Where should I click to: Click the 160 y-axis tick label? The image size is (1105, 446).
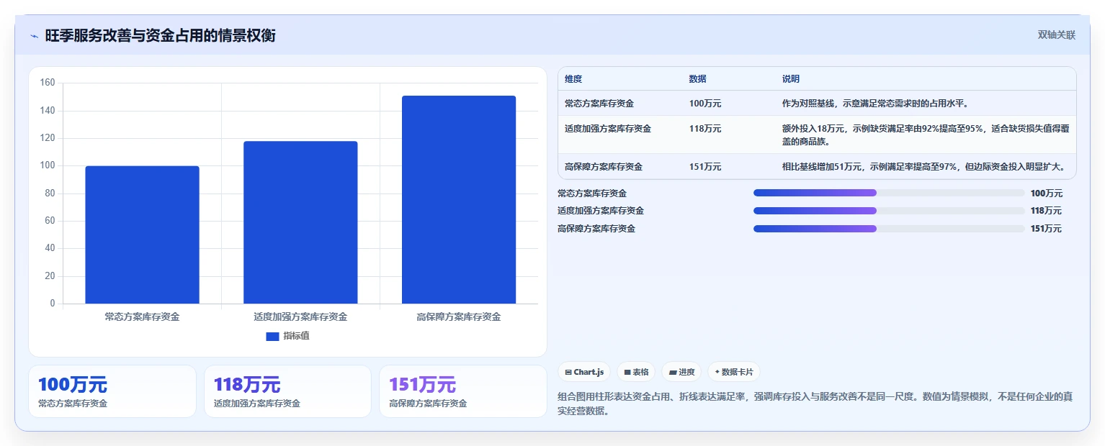(48, 83)
